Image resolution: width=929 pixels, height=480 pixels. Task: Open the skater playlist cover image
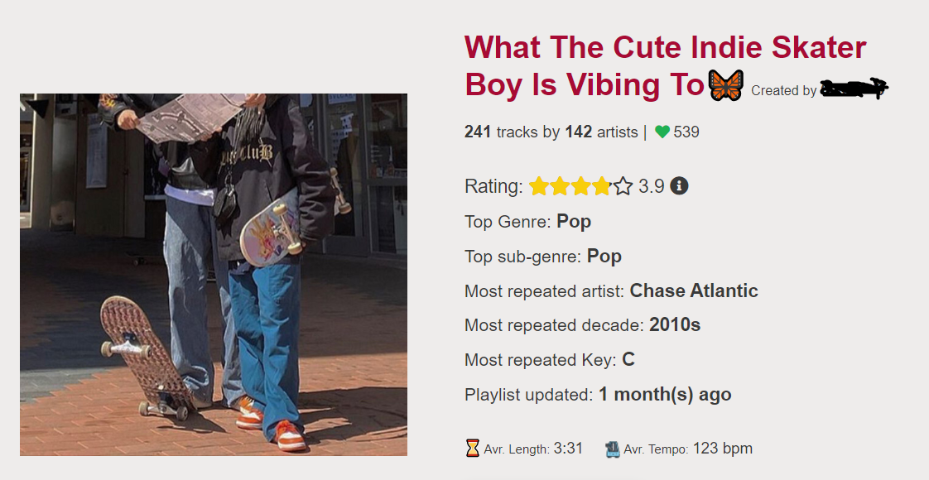pos(214,274)
